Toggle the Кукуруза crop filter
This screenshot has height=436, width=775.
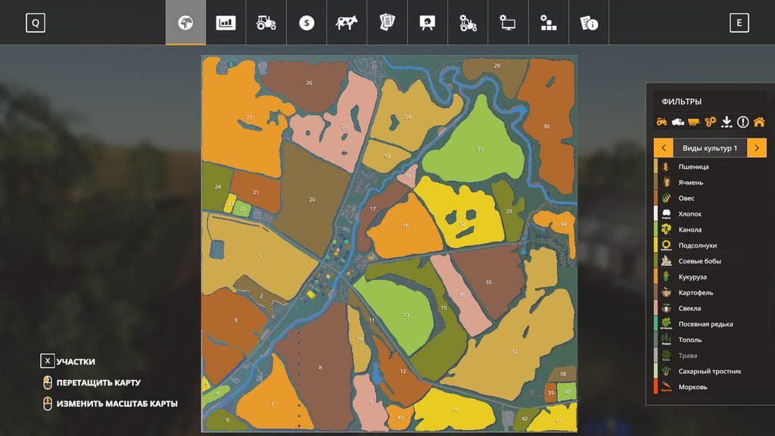coord(710,277)
